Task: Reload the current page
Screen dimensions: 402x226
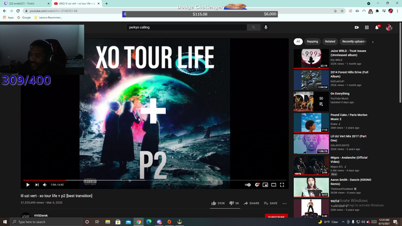Action: coord(18,11)
